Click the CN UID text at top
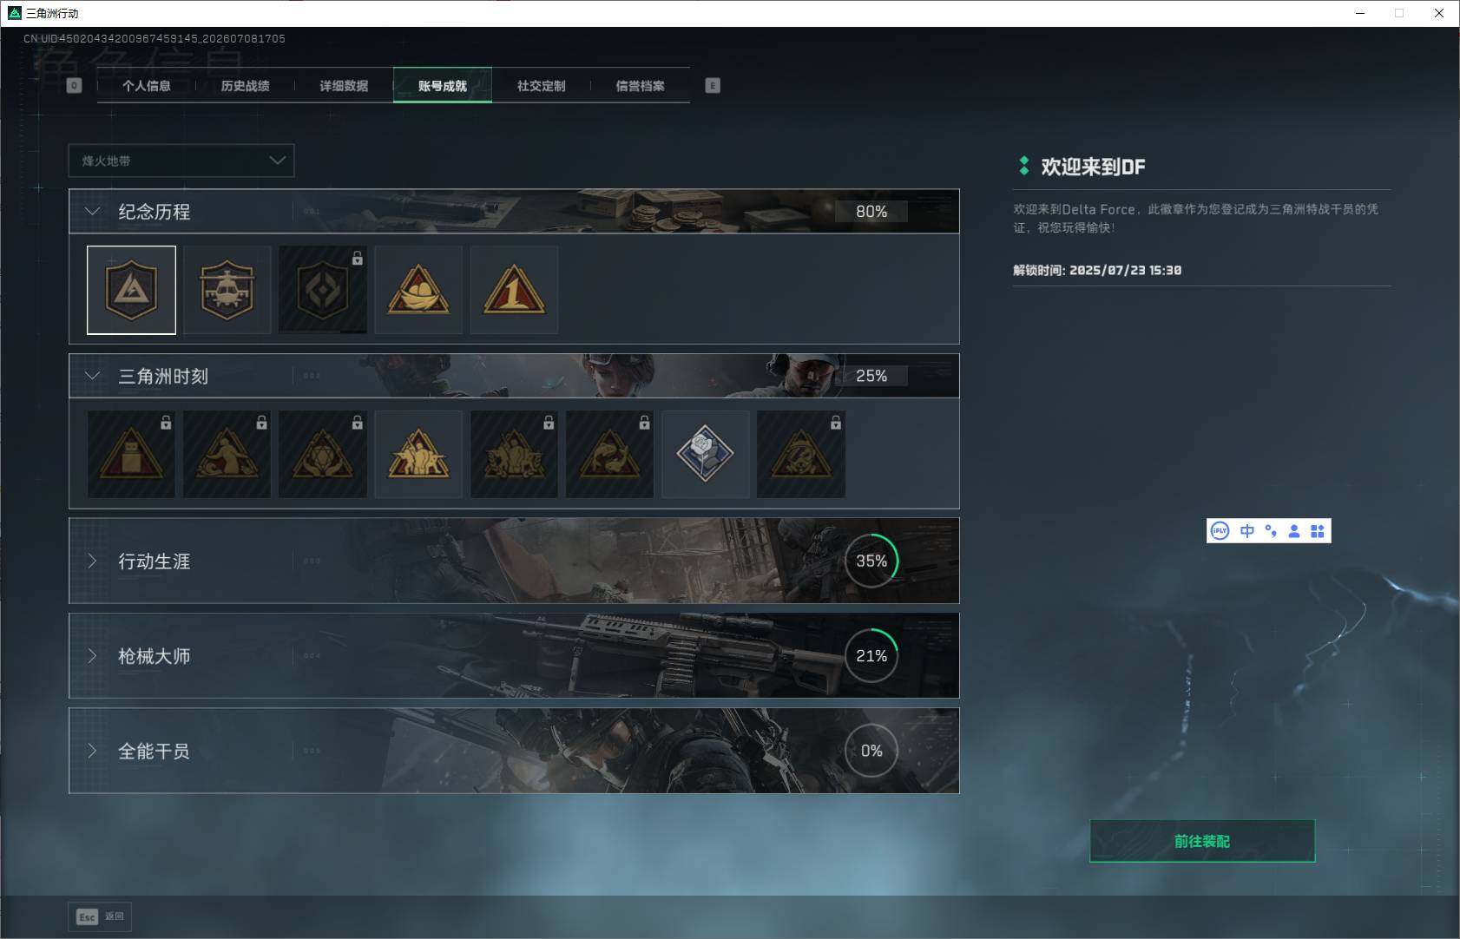Image resolution: width=1460 pixels, height=939 pixels. 155,38
